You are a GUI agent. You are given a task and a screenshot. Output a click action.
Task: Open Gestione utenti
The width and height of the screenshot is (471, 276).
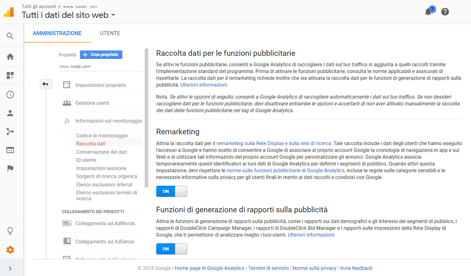click(x=92, y=103)
